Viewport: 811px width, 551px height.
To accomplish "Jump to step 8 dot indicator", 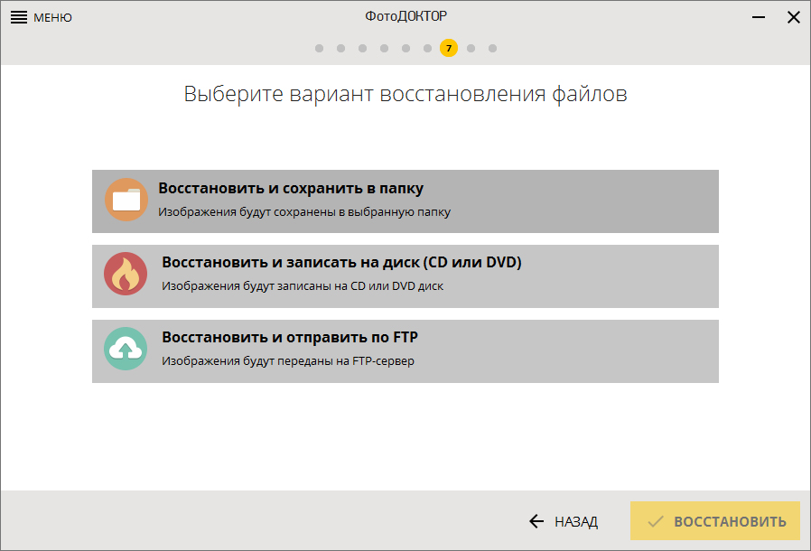I will pos(471,48).
